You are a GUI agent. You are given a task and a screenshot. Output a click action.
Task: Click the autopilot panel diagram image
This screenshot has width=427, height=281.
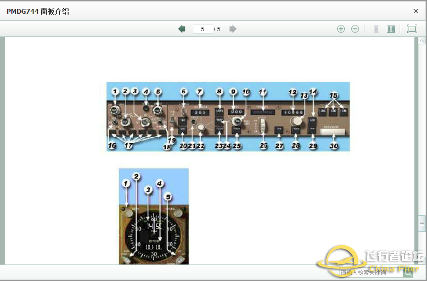228,116
